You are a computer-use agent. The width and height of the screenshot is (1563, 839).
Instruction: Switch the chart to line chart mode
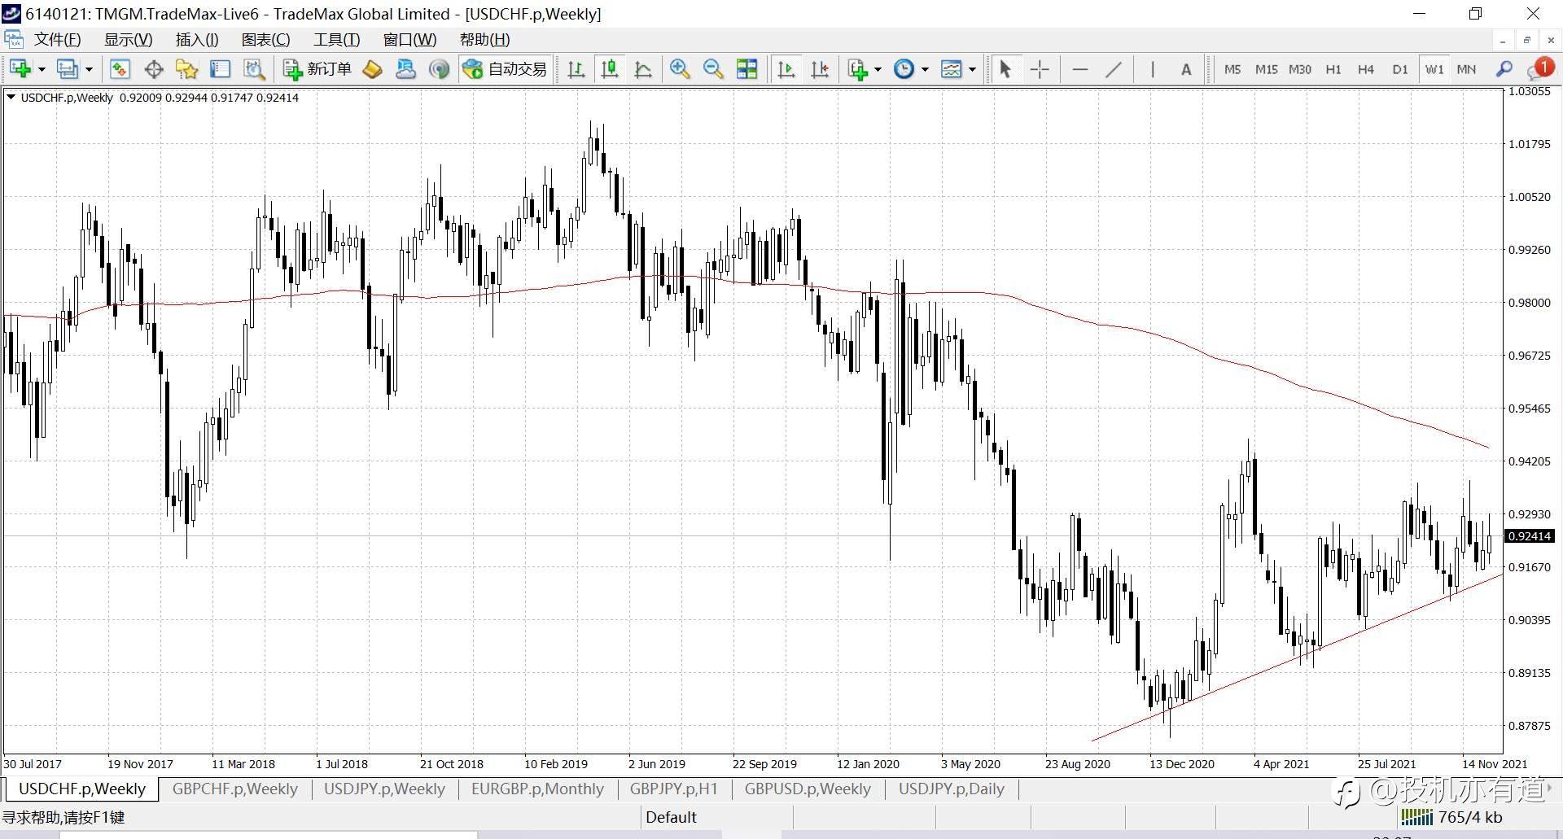tap(643, 69)
